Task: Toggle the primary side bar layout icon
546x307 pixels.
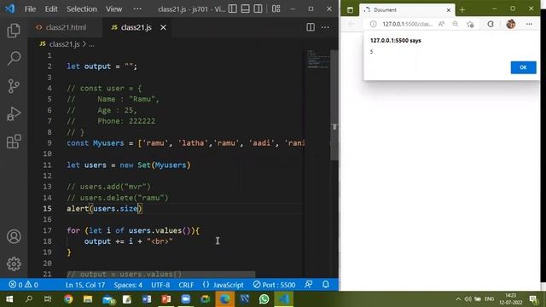Action: click(x=233, y=9)
